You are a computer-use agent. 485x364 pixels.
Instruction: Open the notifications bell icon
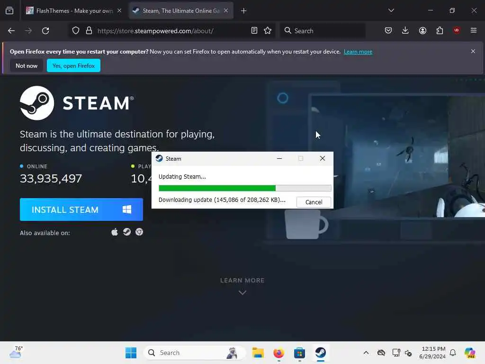[453, 353]
